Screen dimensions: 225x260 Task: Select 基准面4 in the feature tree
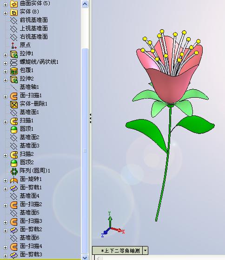(29, 196)
